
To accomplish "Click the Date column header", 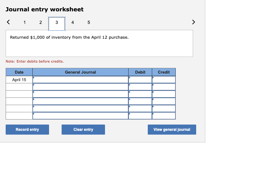I will (19, 72).
